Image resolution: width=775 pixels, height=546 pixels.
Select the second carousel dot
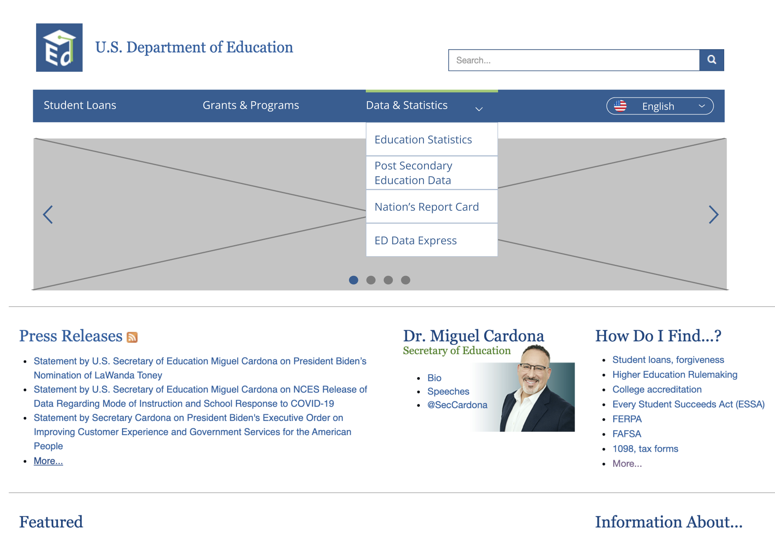pyautogui.click(x=371, y=280)
